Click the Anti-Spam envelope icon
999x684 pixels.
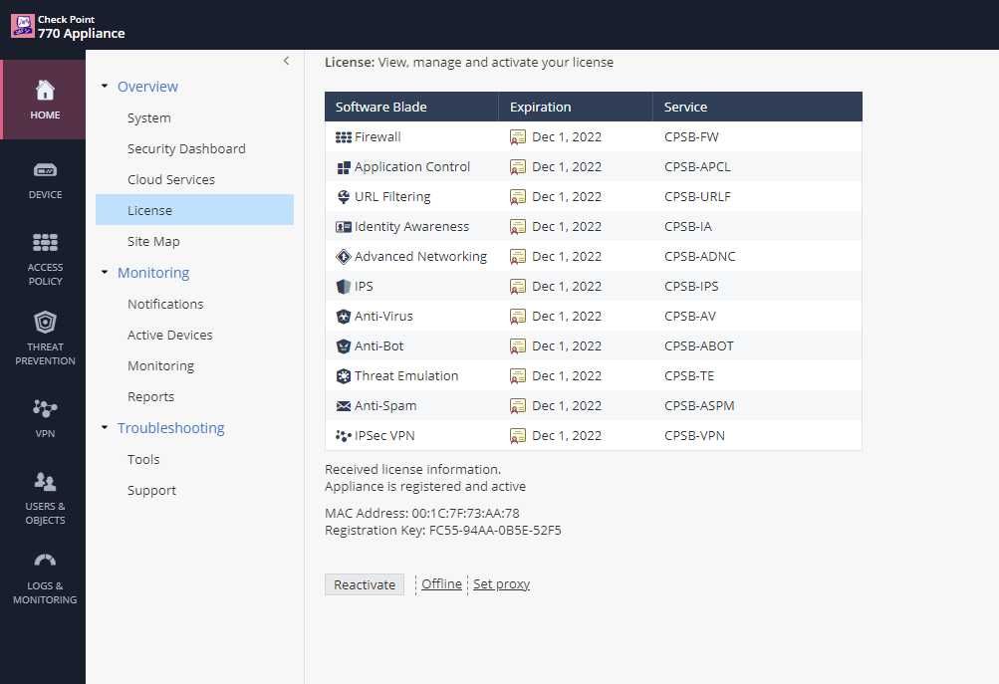[x=344, y=406]
